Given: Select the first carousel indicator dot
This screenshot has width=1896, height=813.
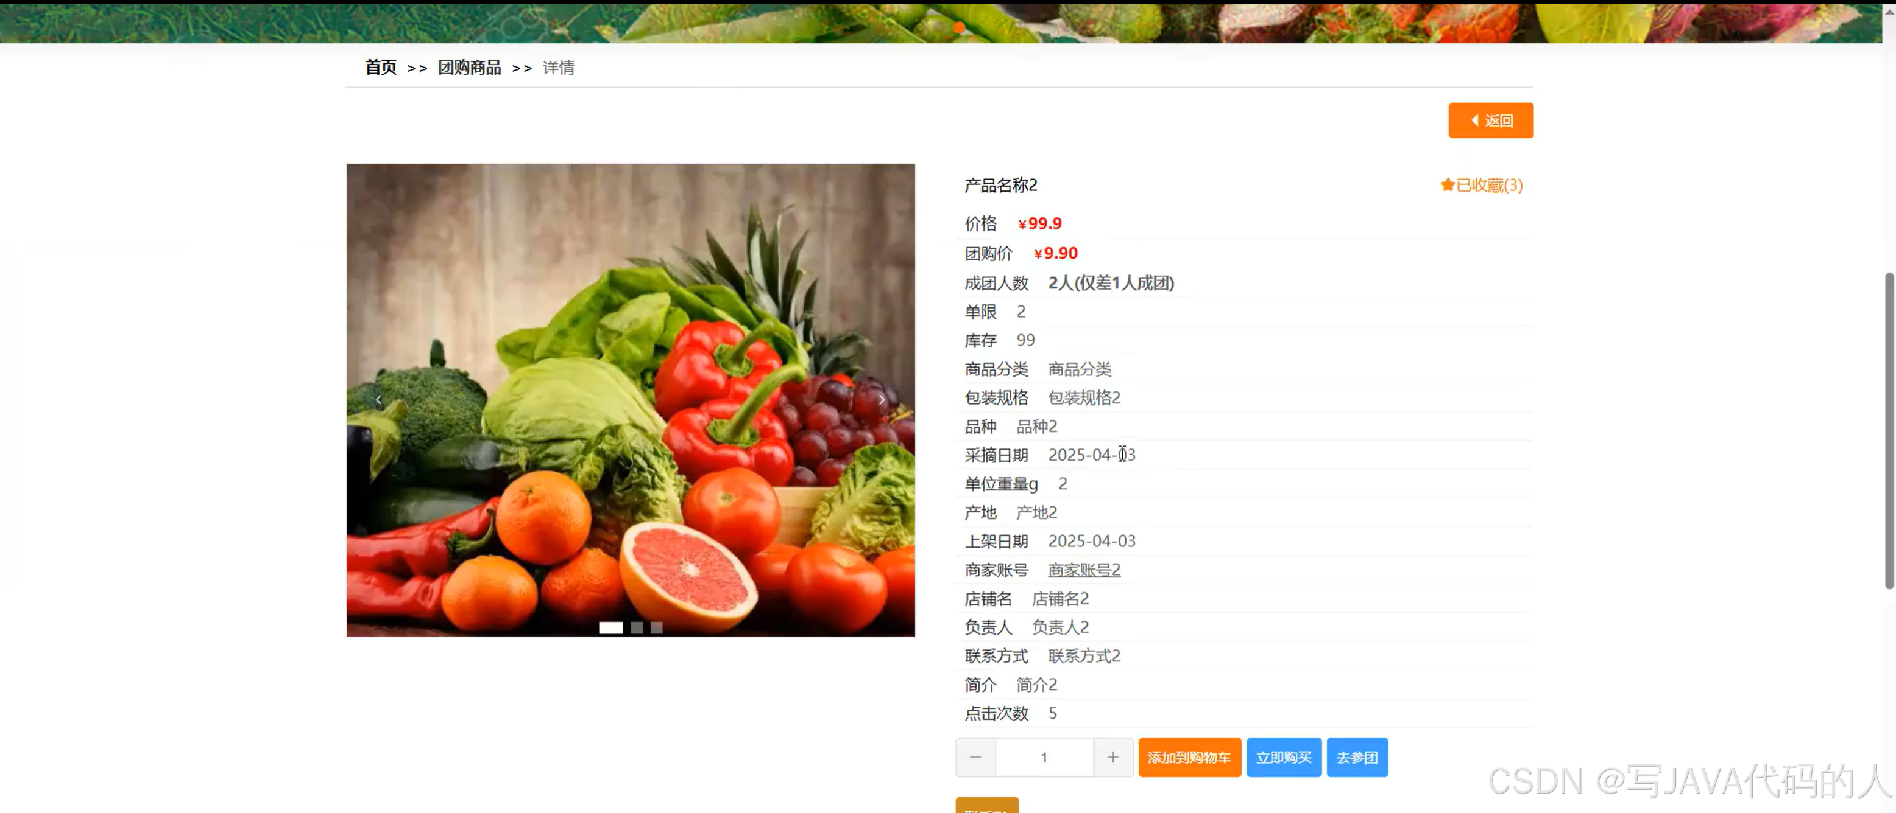Looking at the screenshot, I should (611, 628).
